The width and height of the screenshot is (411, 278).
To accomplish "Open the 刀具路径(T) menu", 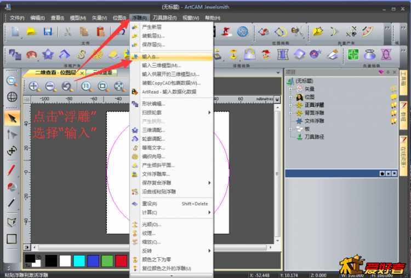I will pyautogui.click(x=164, y=18).
